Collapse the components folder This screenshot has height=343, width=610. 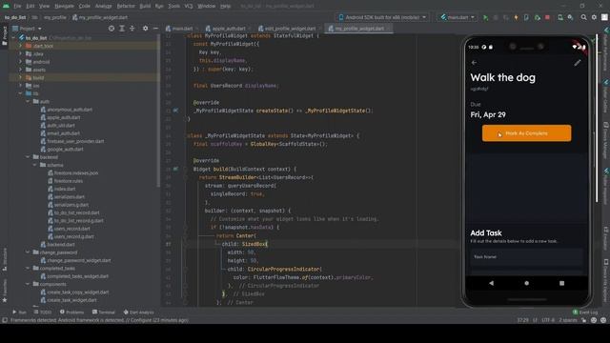tap(28, 284)
